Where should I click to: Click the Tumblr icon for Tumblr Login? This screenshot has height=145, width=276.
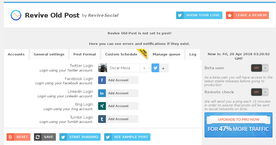(102, 119)
